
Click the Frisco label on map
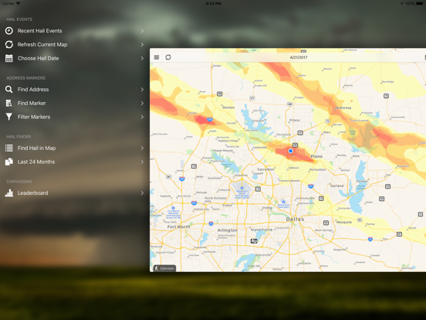pyautogui.click(x=295, y=120)
